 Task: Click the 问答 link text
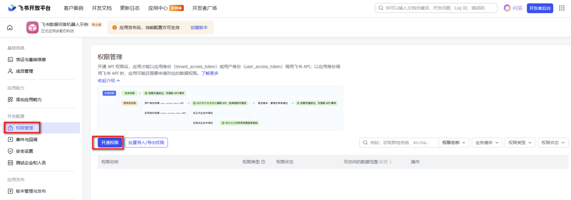(x=517, y=8)
